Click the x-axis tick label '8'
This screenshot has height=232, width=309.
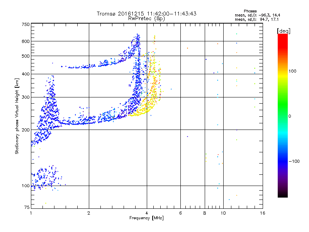pyautogui.click(x=205, y=213)
